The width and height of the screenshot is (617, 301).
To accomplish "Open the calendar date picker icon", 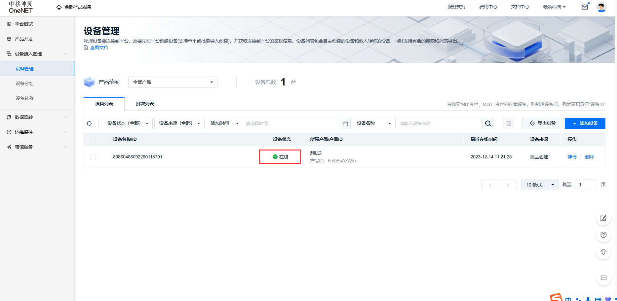I will click(x=345, y=123).
